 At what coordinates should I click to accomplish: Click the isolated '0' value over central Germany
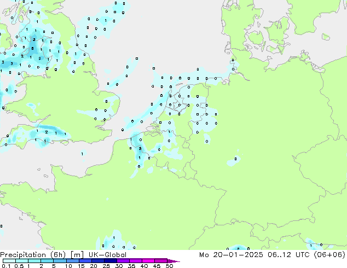(235, 159)
